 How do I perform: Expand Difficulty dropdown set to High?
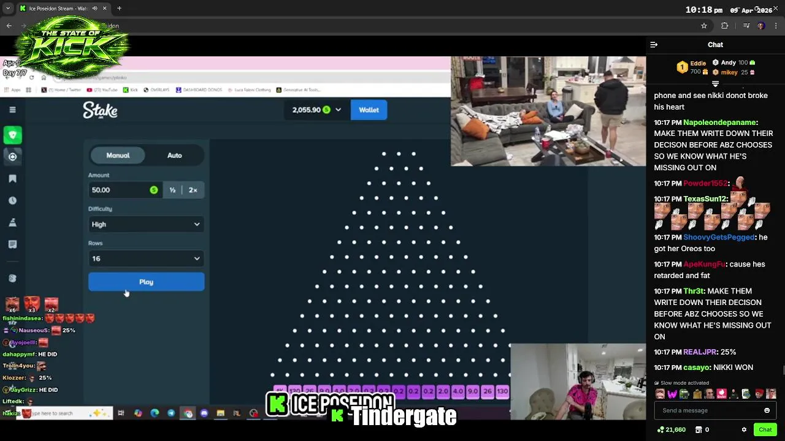pyautogui.click(x=146, y=224)
